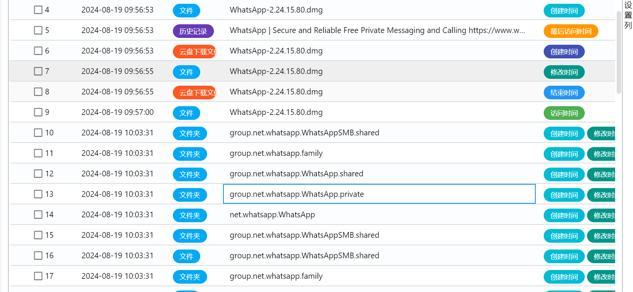Check the checkbox for row 5

click(38, 30)
